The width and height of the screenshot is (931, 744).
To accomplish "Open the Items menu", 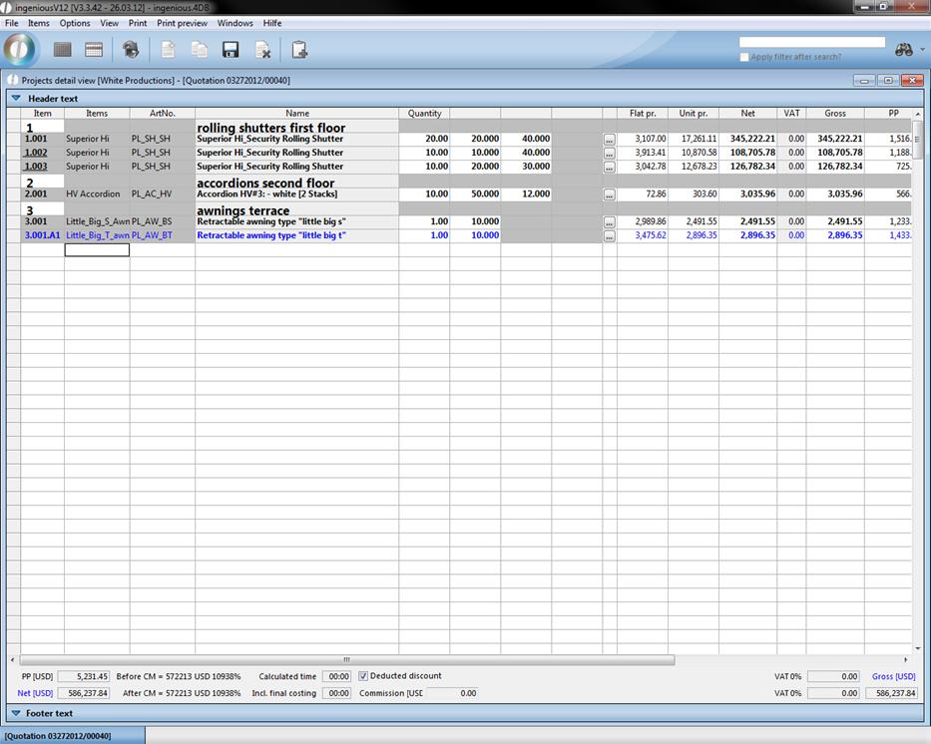I will 38,23.
